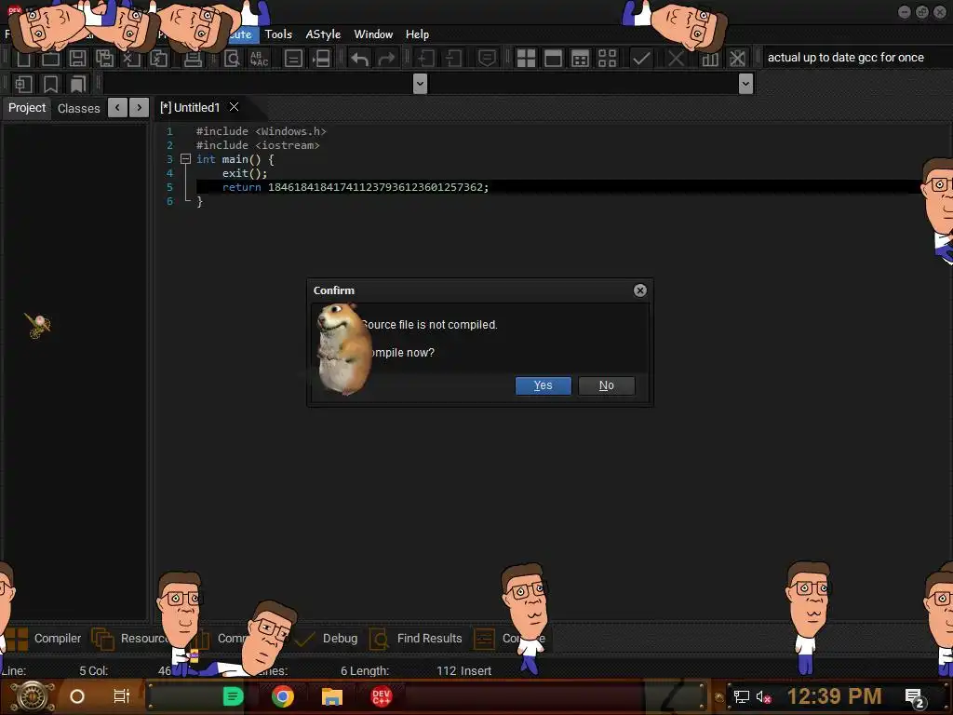The height and width of the screenshot is (715, 953).
Task: Click the Cortana circle on taskbar
Action: (x=77, y=696)
